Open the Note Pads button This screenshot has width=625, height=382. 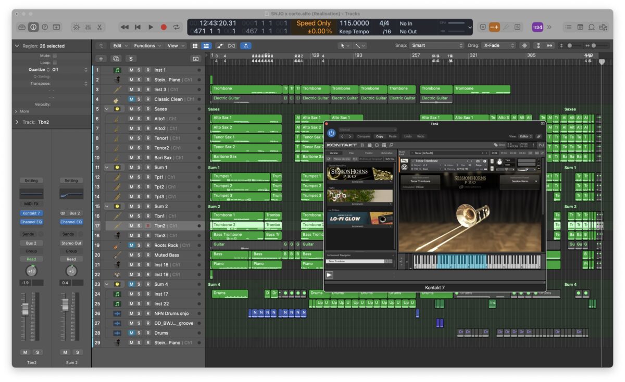coord(580,27)
